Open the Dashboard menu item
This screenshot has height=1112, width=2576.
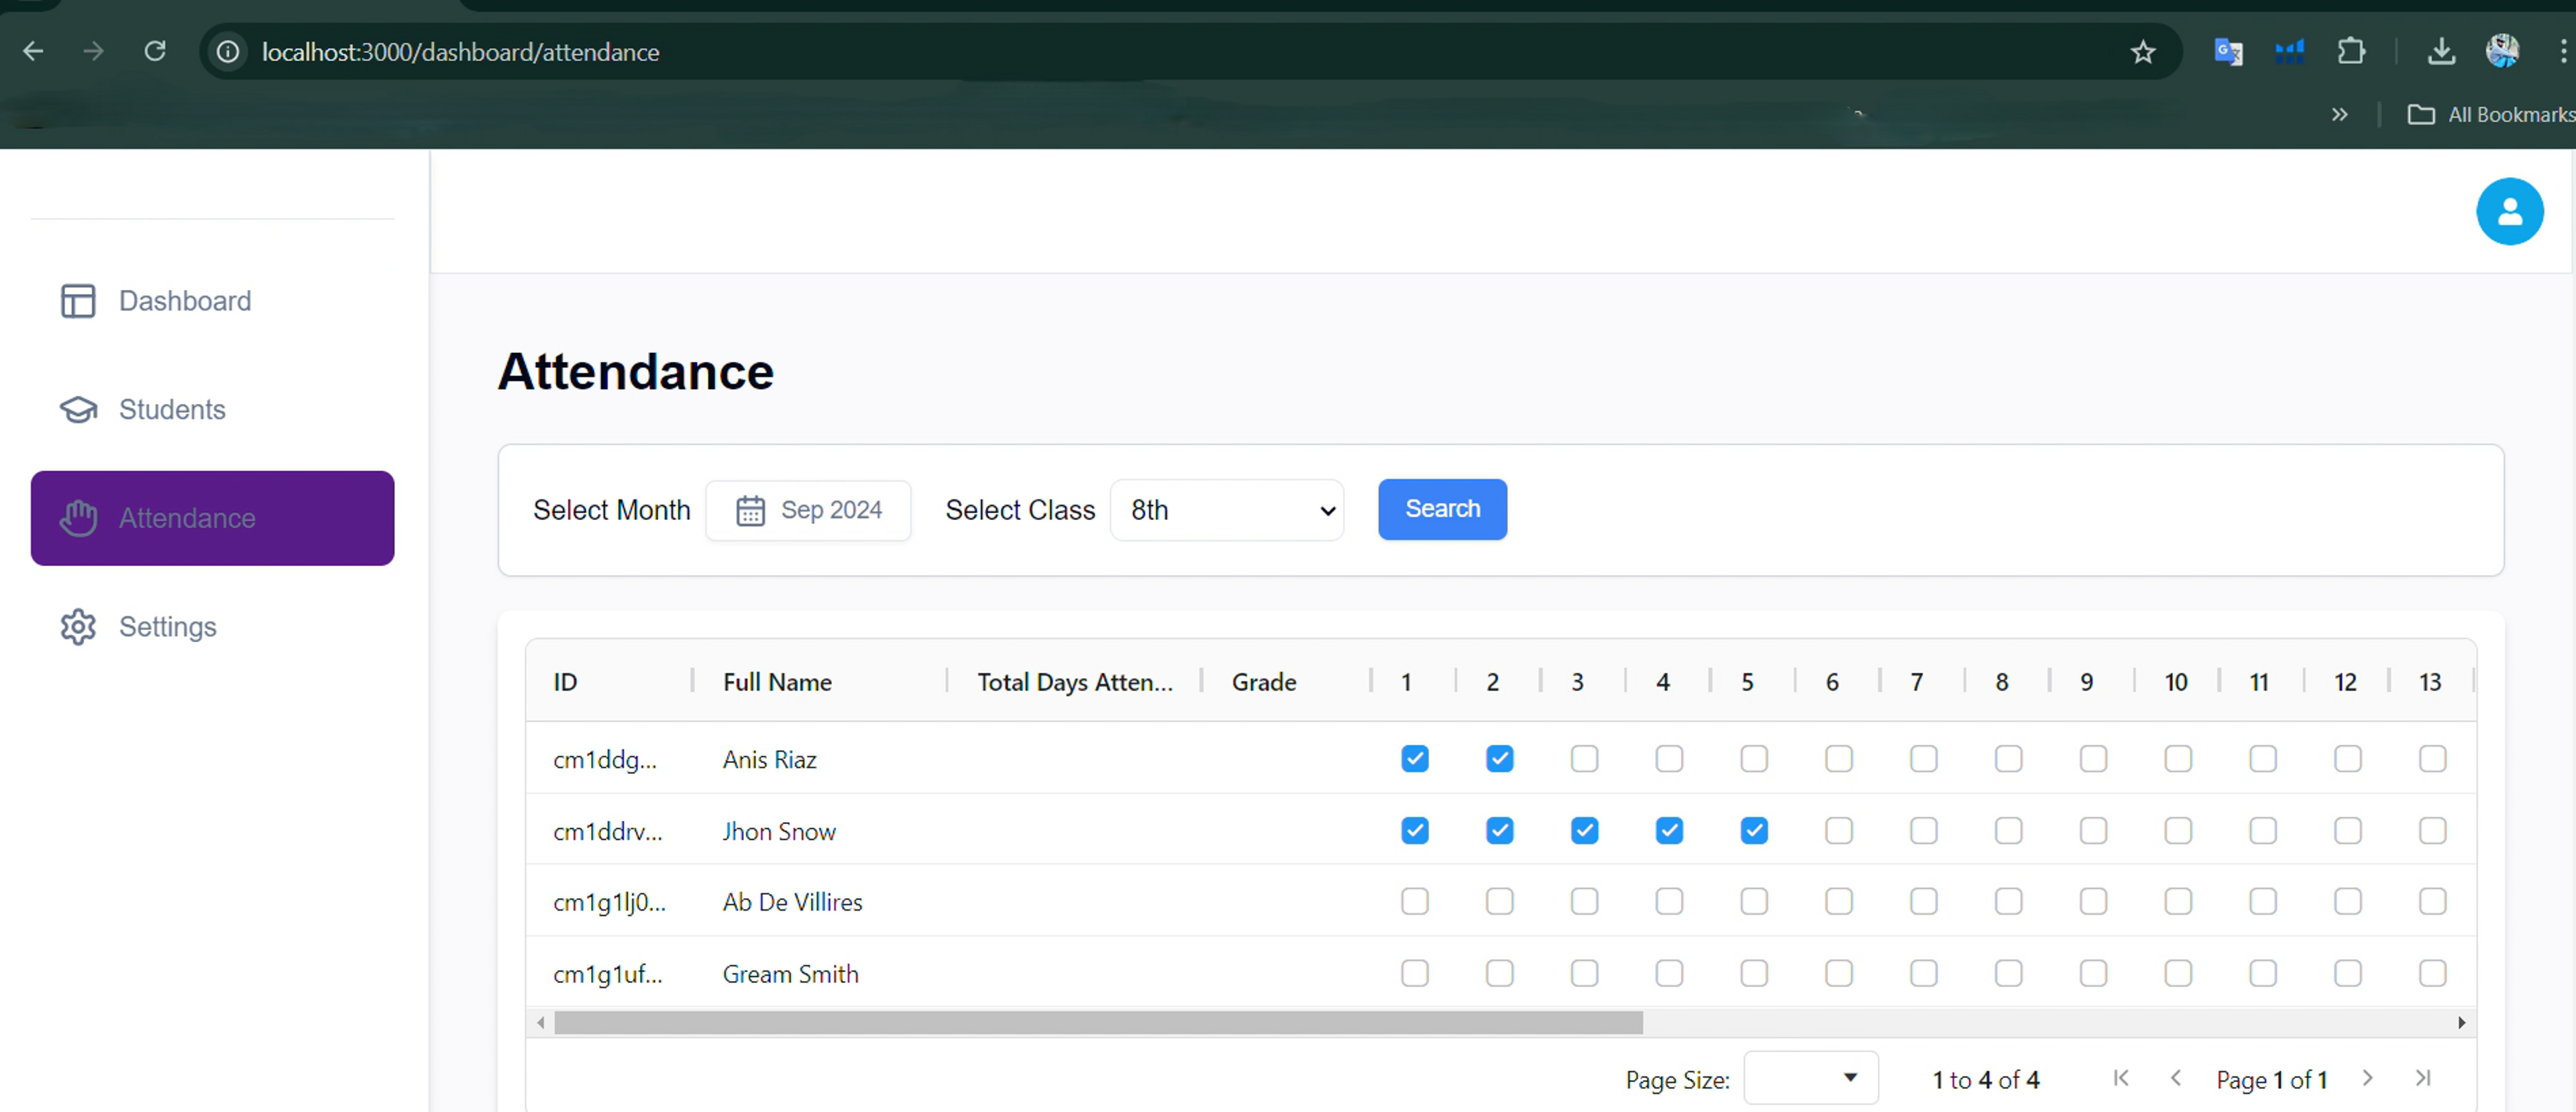click(212, 301)
